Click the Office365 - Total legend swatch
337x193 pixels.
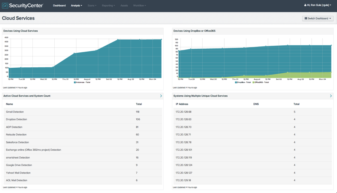[253, 82]
